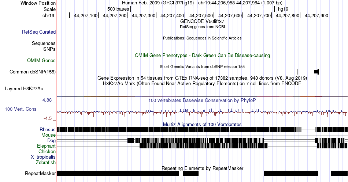Click the PhyloP conservation wiggle graph
Screen dimensions: 348x182
click(x=202, y=113)
